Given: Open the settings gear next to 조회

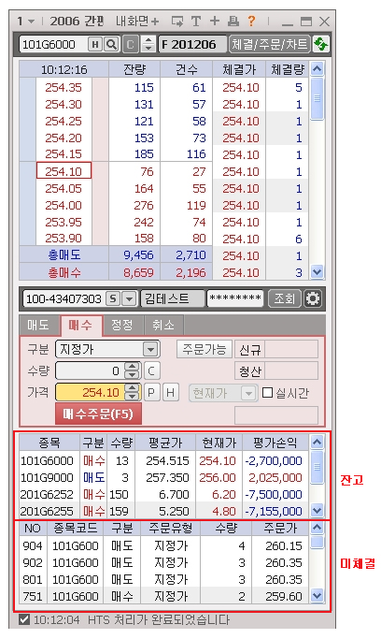Looking at the screenshot, I should [x=312, y=298].
